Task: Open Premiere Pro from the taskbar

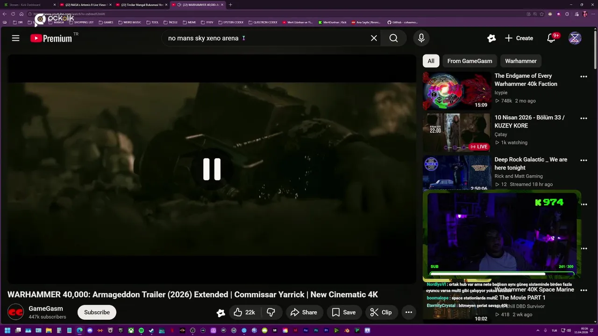Action: [326, 330]
